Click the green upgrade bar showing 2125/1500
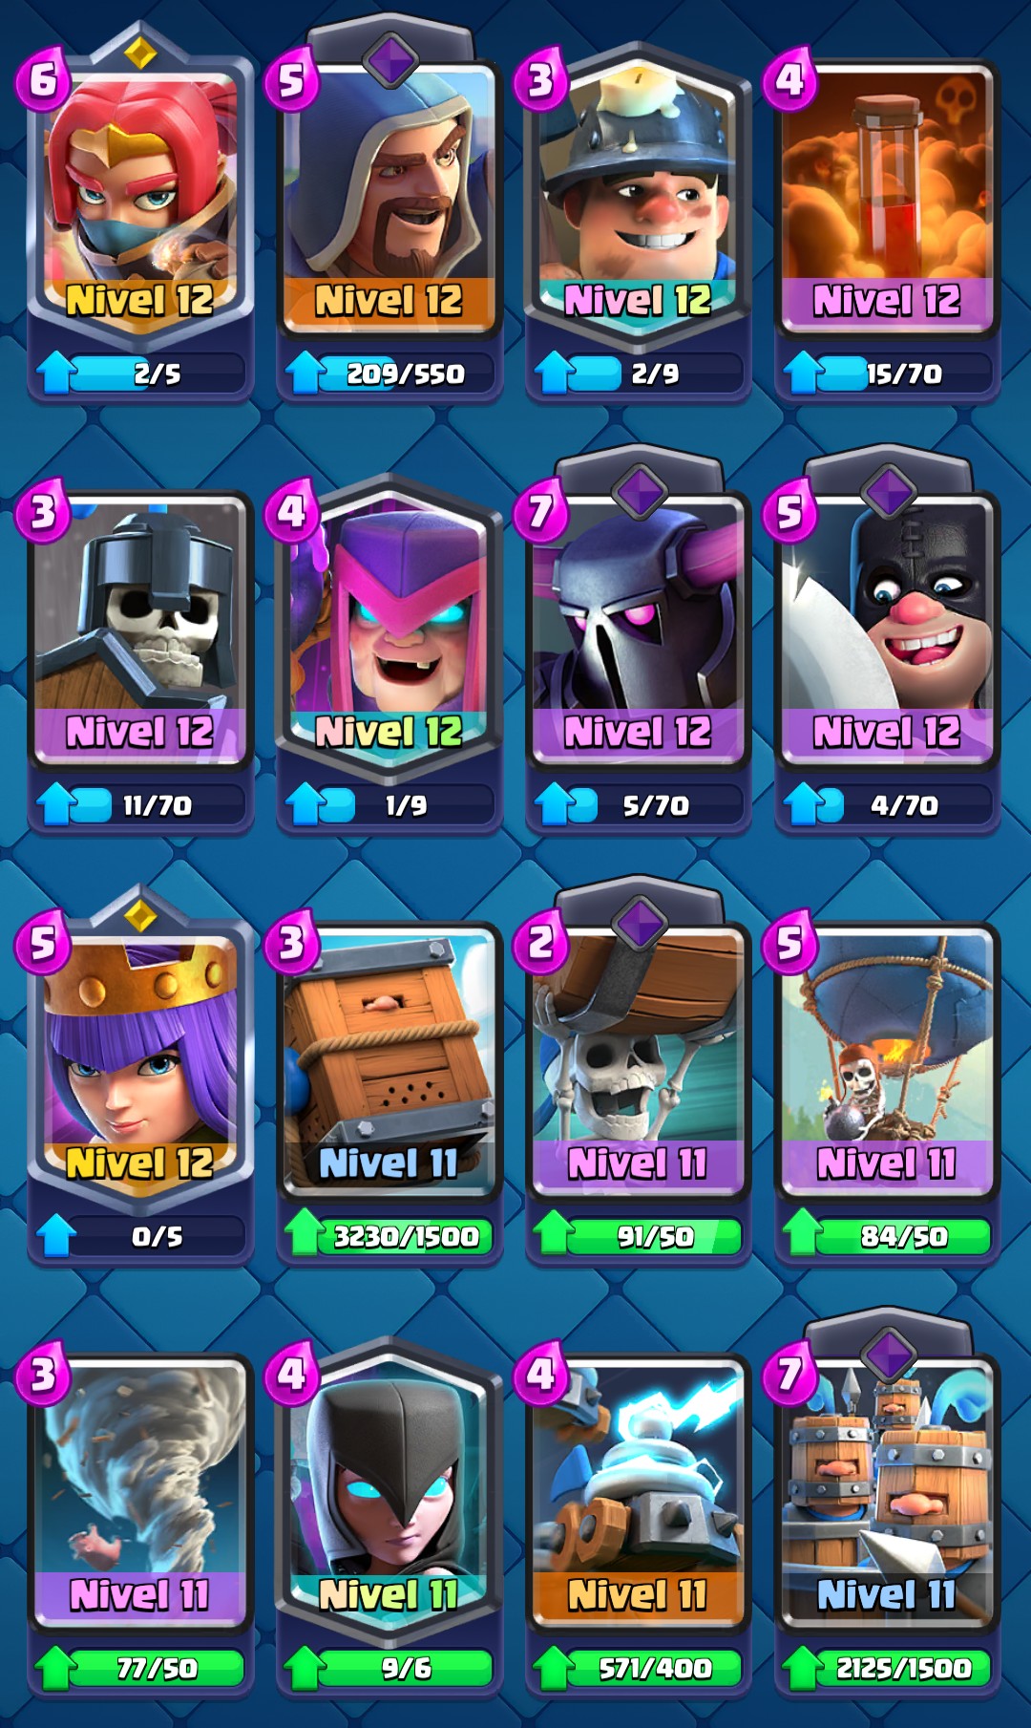 click(903, 1668)
